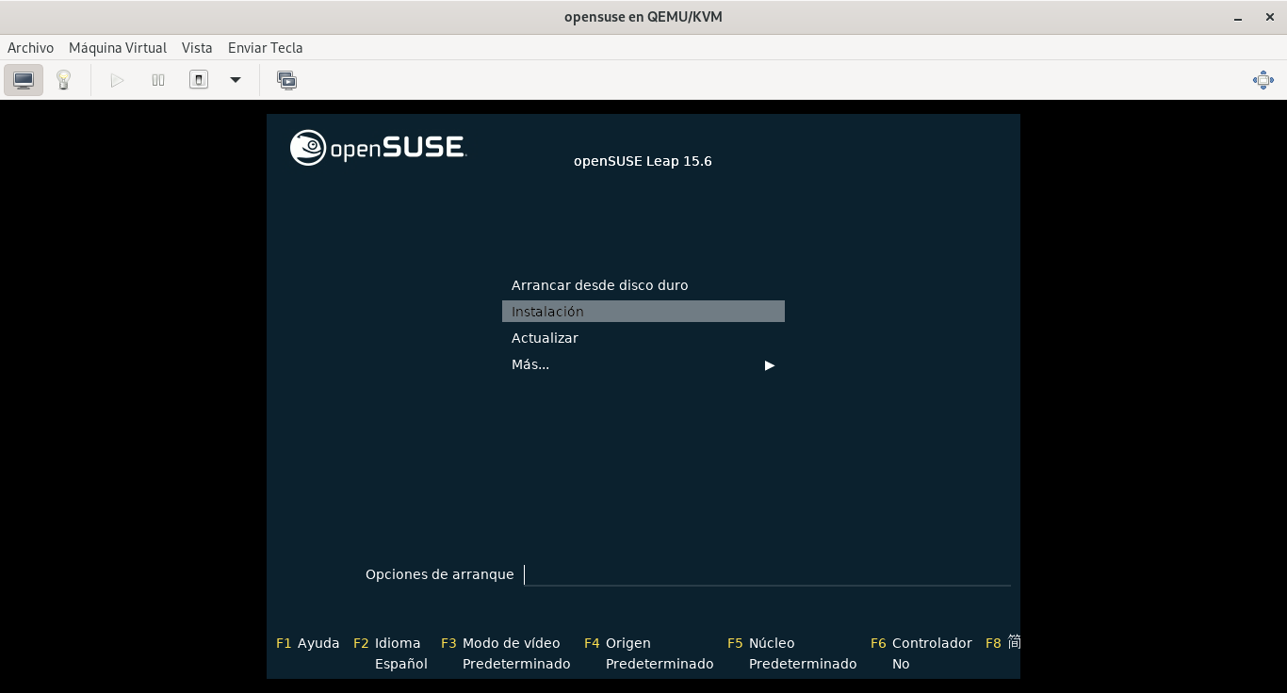Viewport: 1287px width, 693px height.
Task: Minimize the QEMU/KVM window
Action: tap(1237, 17)
